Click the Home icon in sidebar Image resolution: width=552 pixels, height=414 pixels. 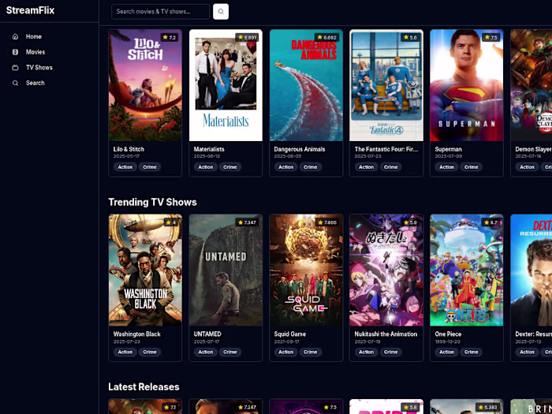15,36
